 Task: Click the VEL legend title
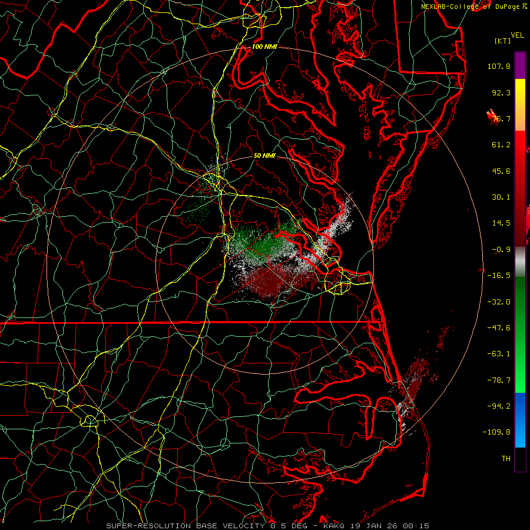tap(517, 35)
